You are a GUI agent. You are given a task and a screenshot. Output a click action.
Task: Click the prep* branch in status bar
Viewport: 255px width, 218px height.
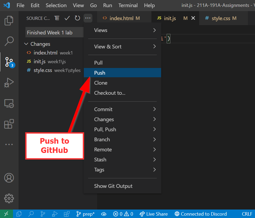tap(85, 214)
